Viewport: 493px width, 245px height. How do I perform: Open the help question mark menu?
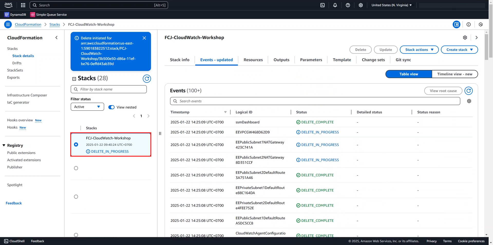[x=348, y=5]
